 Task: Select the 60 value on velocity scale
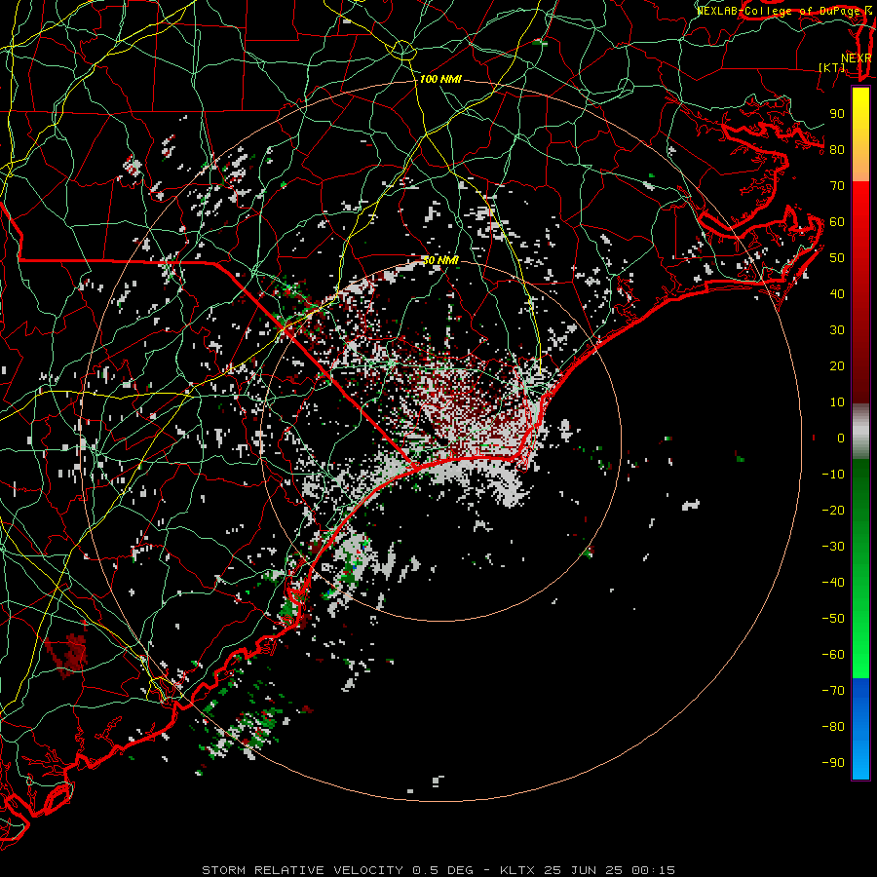pos(837,222)
